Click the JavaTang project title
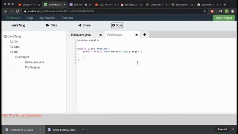 [18, 25]
